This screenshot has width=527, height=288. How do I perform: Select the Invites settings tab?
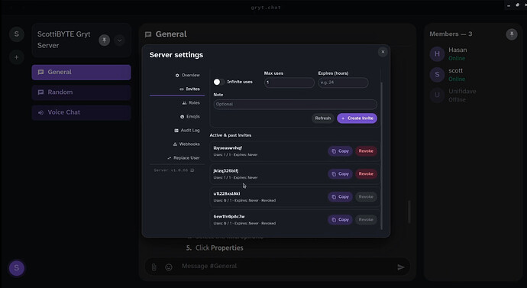(x=189, y=89)
